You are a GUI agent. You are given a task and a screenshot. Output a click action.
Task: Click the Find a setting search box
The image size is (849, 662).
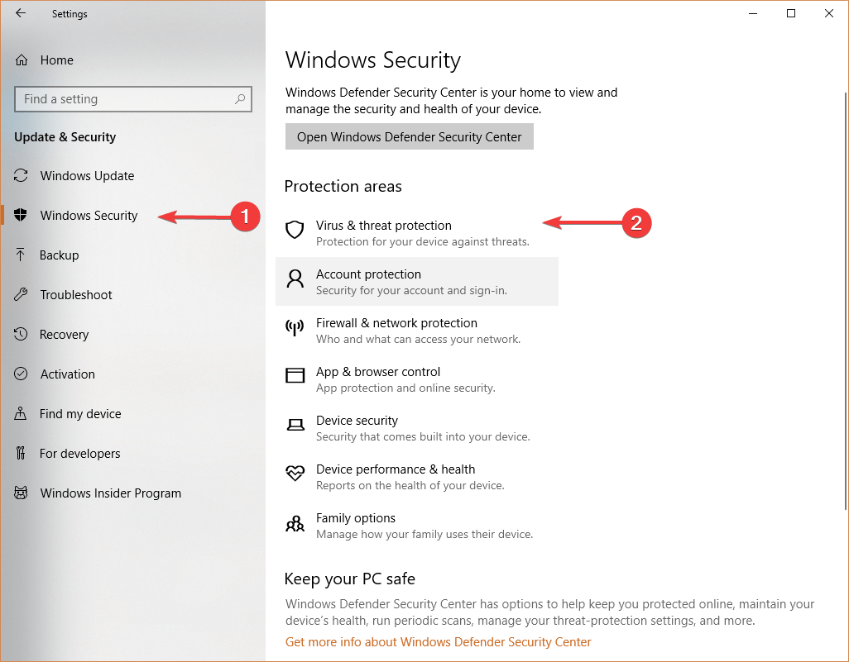coord(132,98)
